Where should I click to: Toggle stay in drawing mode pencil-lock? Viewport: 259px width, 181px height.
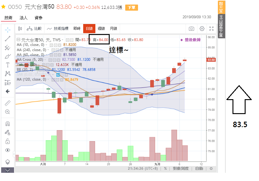pyautogui.click(x=8, y=132)
